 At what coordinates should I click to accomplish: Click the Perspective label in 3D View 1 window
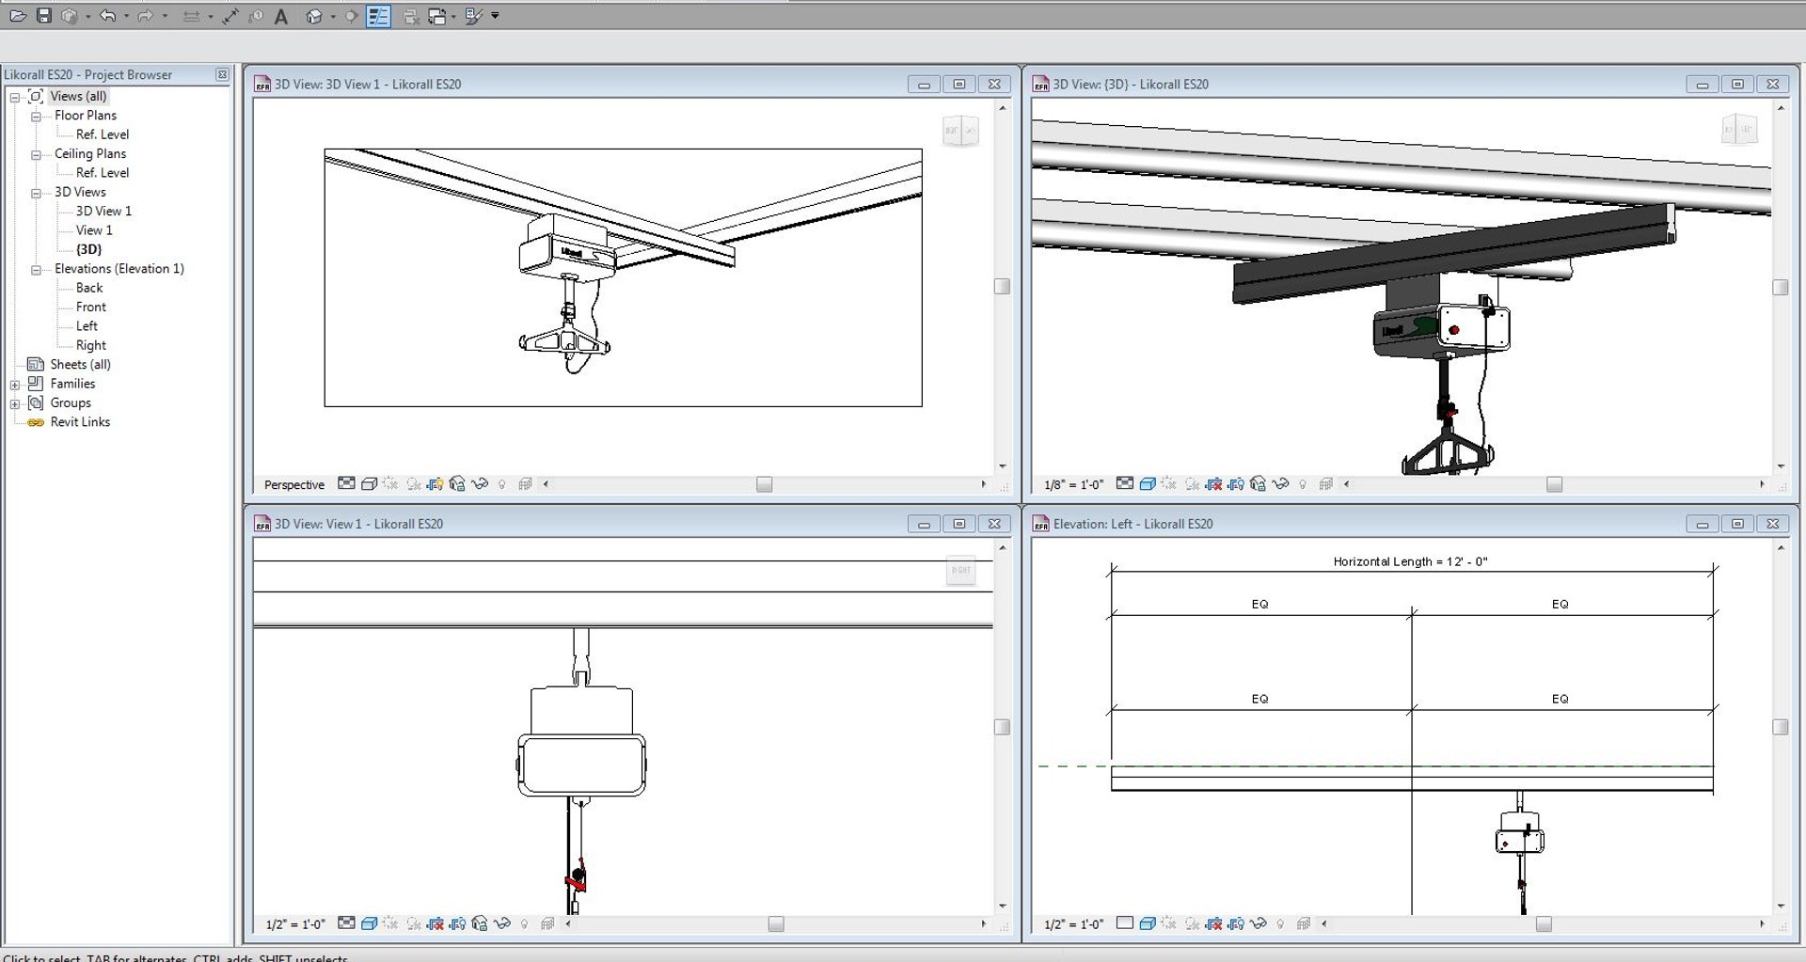pos(294,484)
